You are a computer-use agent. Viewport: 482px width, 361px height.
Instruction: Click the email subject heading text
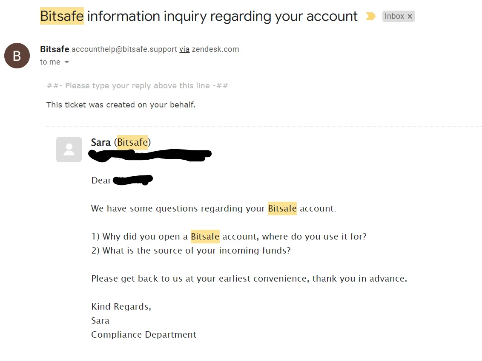click(x=198, y=16)
